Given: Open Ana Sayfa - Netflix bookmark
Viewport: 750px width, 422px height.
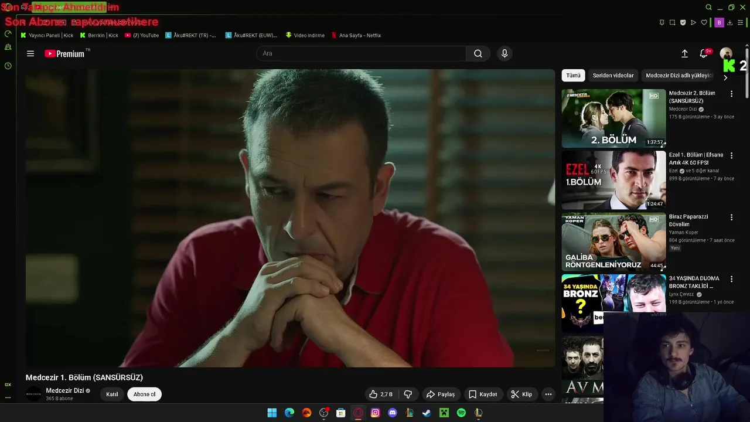Looking at the screenshot, I should 356,35.
